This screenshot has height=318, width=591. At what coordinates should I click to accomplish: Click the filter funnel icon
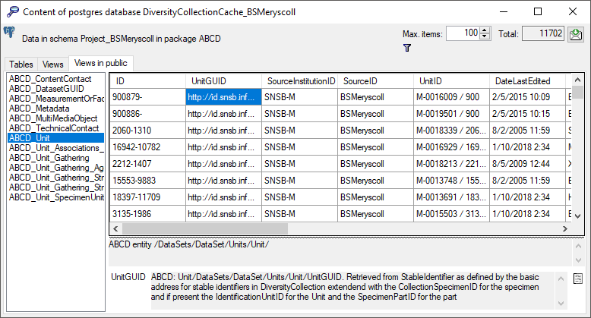coord(407,48)
